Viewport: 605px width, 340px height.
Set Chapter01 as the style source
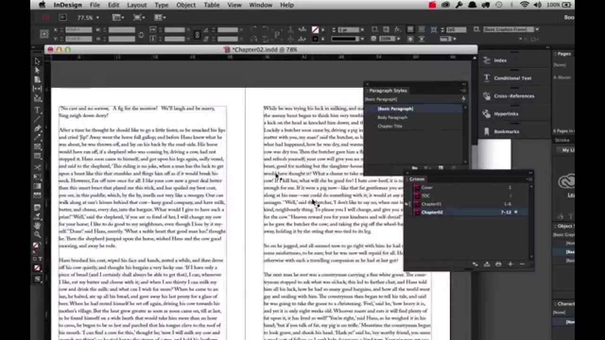[x=407, y=204]
